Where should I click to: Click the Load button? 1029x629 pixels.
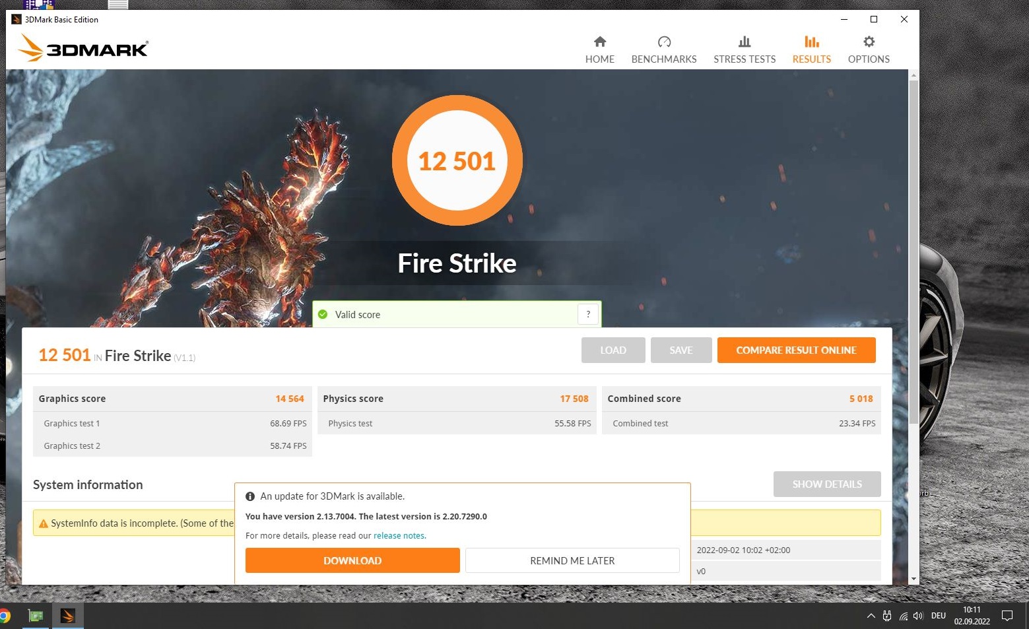613,350
